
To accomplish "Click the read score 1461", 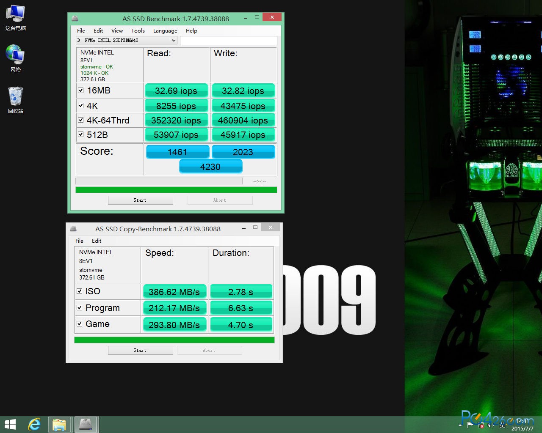I will [x=177, y=152].
